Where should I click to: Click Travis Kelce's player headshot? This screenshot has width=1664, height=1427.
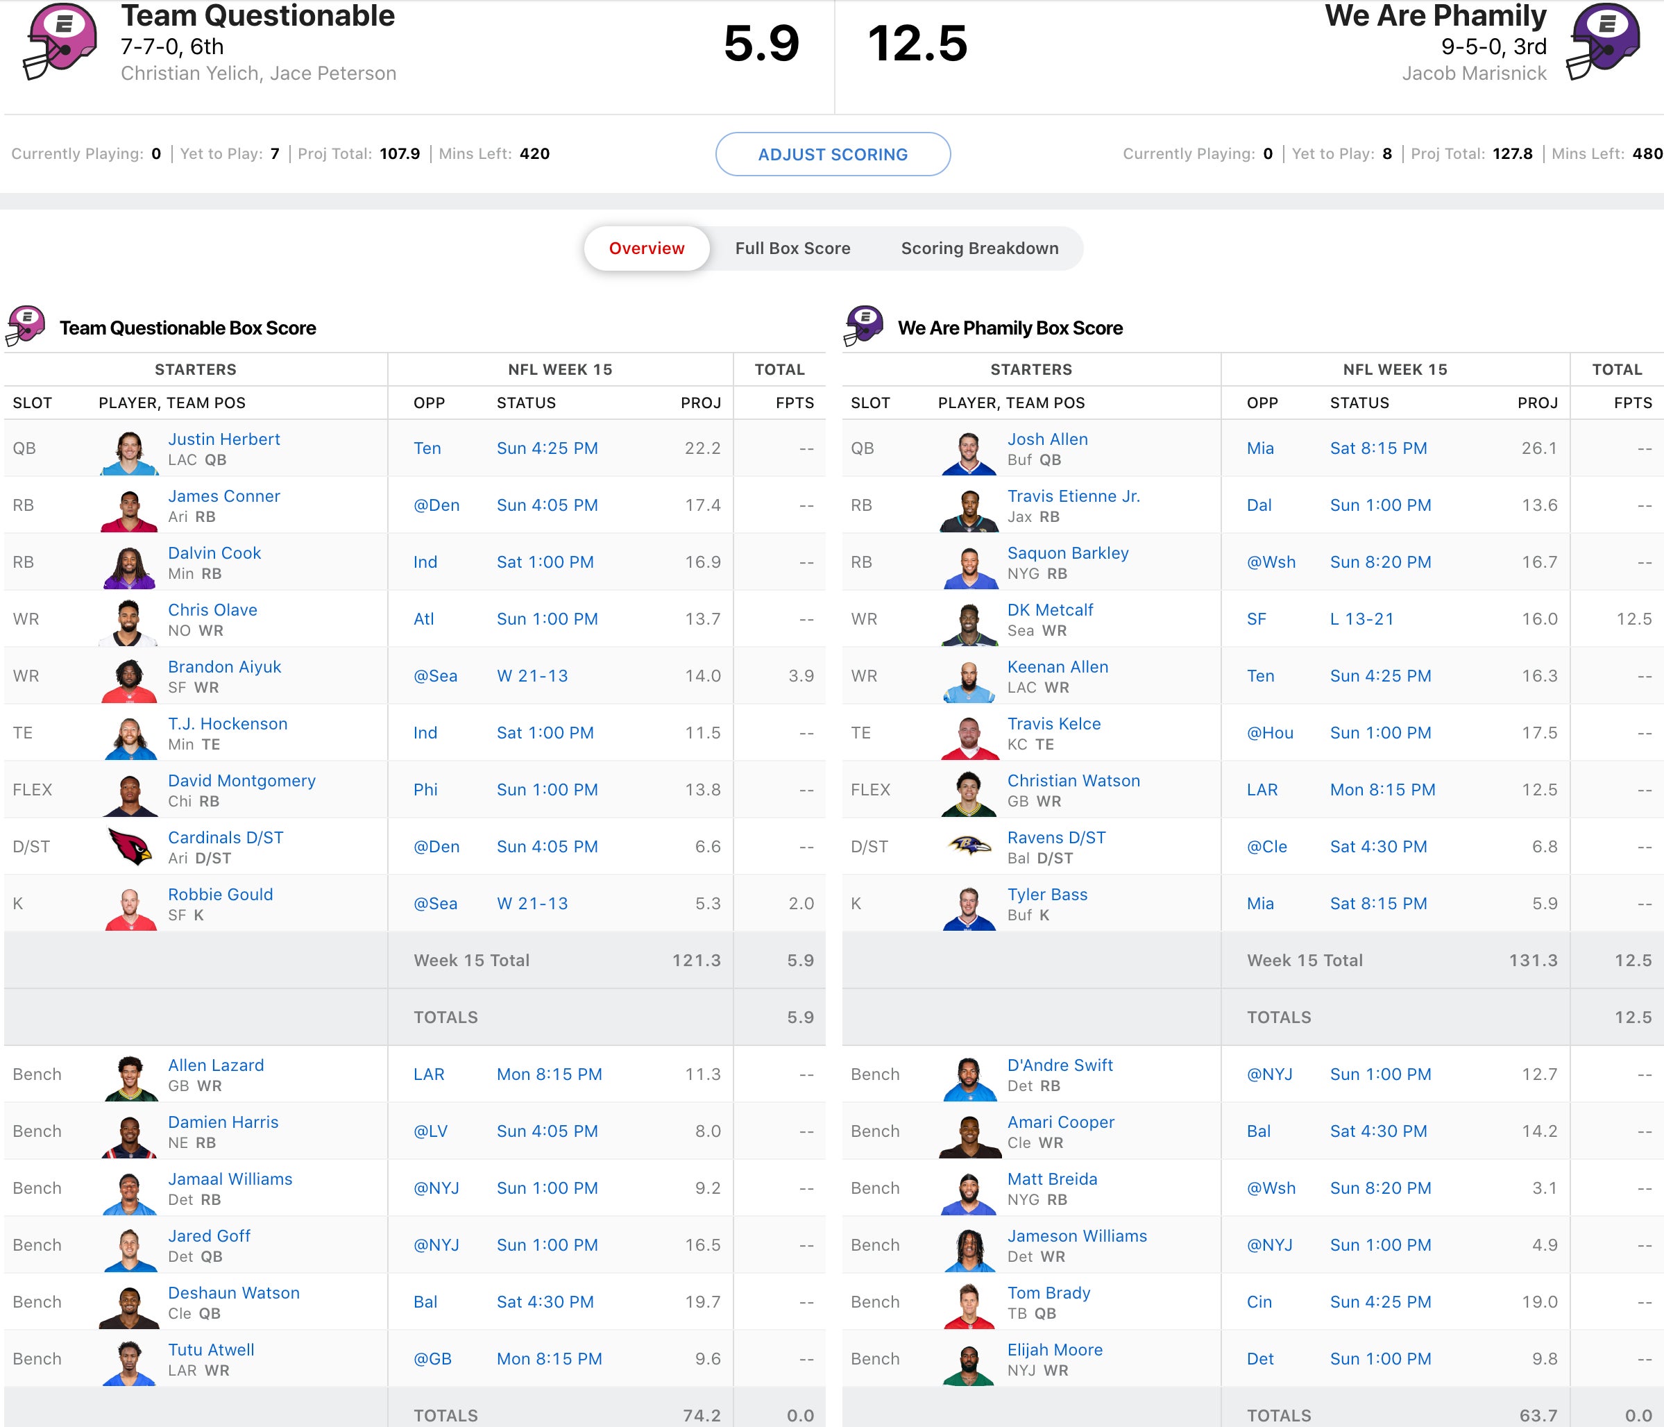pyautogui.click(x=969, y=737)
